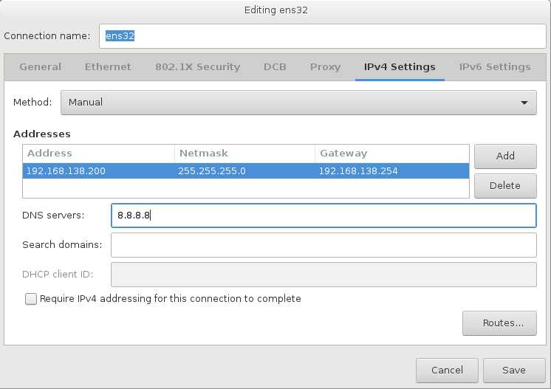This screenshot has width=551, height=389.
Task: Open the Routes… dialog
Action: pyautogui.click(x=499, y=323)
